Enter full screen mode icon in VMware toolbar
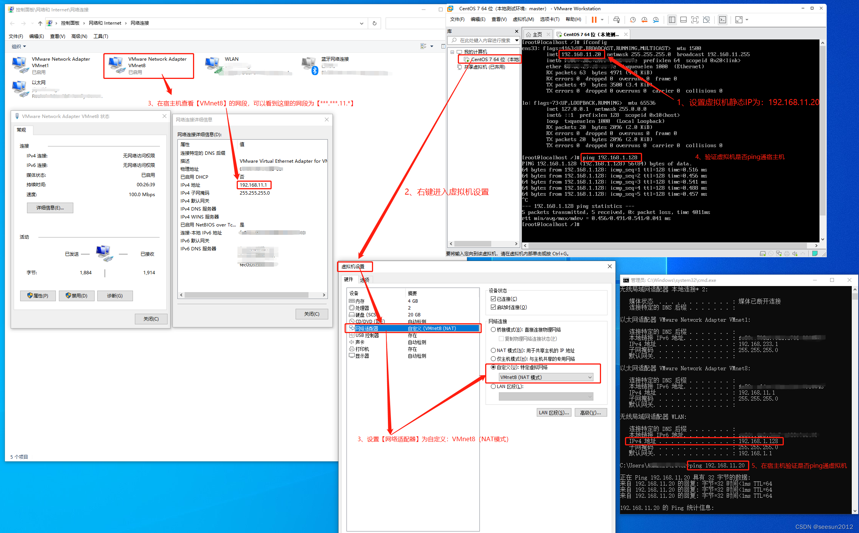 (694, 20)
